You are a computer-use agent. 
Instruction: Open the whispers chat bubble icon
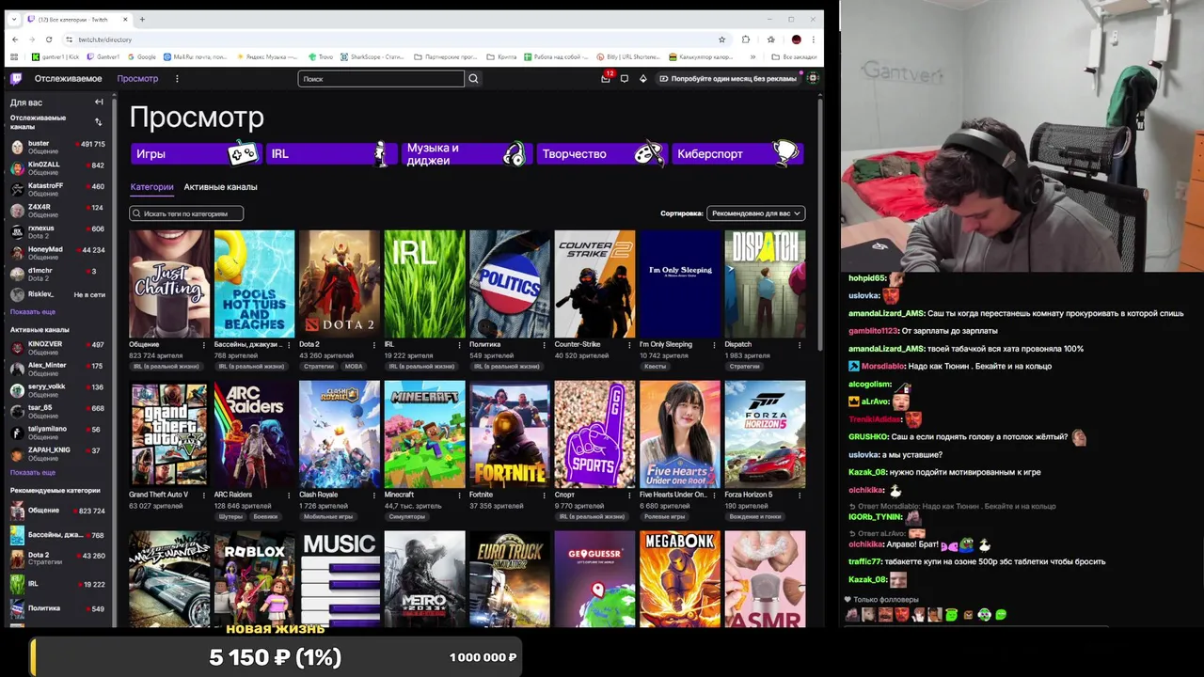click(x=624, y=79)
